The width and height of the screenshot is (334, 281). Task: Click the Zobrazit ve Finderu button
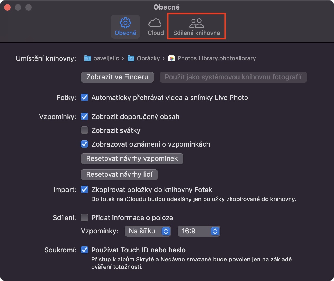[x=117, y=77]
